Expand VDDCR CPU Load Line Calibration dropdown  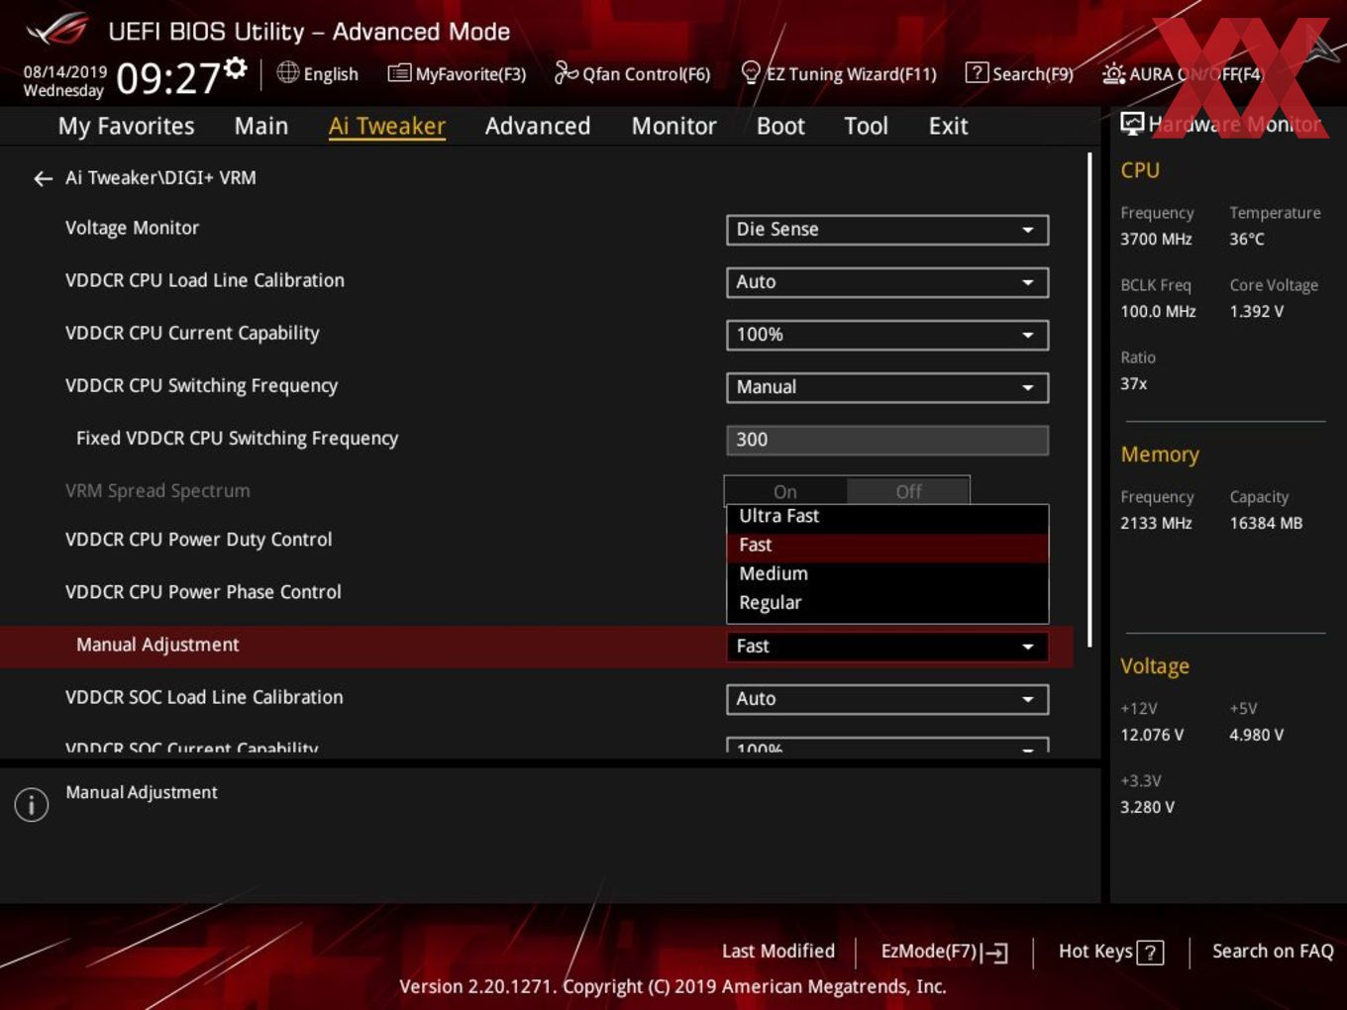887,282
